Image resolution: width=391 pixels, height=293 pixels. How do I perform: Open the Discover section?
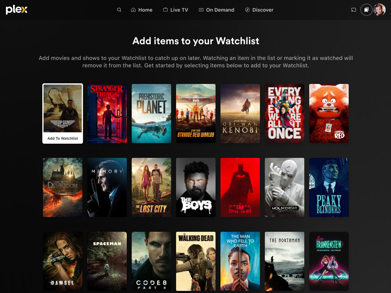pyautogui.click(x=259, y=10)
